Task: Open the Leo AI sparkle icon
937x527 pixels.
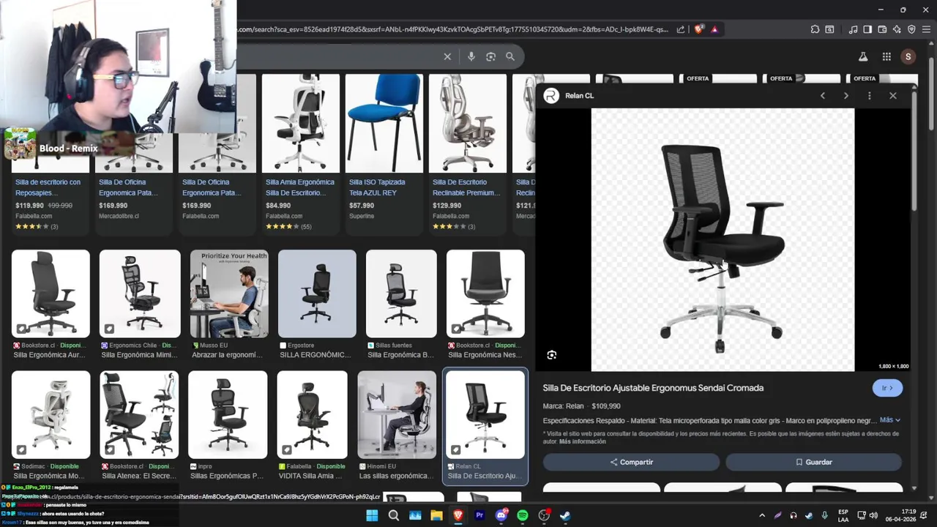Action: (897, 29)
